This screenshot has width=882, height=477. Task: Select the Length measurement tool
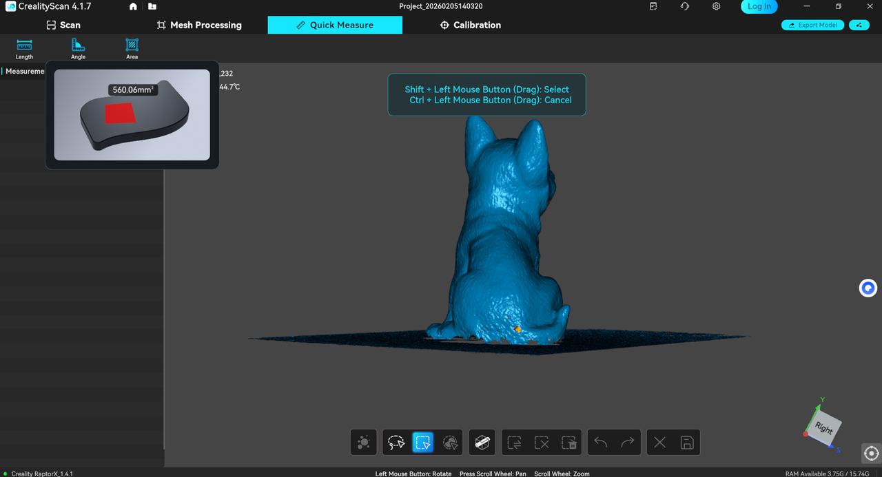24,47
